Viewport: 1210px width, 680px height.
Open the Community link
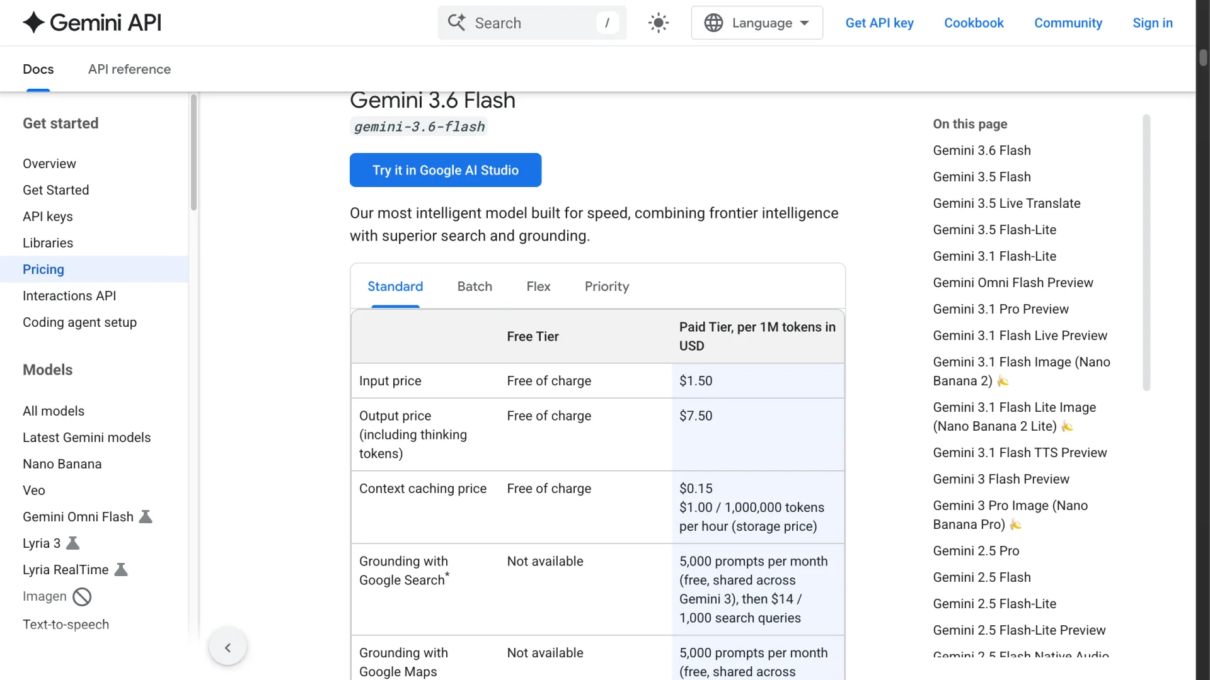(1068, 23)
